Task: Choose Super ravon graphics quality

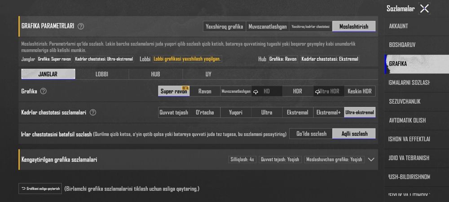Action: pyautogui.click(x=173, y=91)
